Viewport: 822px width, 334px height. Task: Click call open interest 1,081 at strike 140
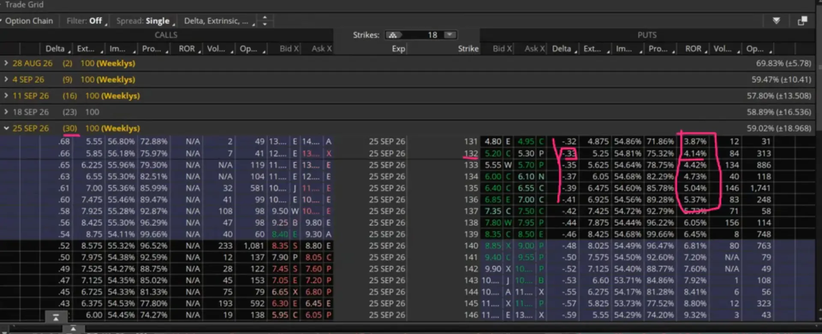tap(254, 245)
